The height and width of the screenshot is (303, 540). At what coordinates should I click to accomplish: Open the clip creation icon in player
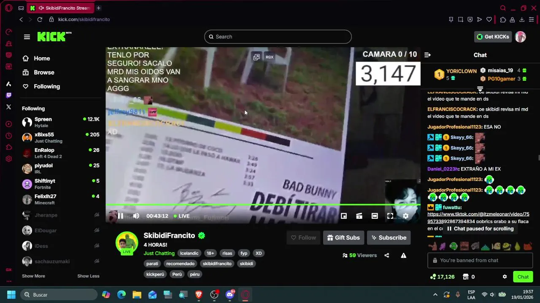[359, 216]
